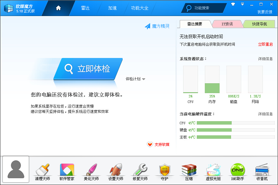Expand the 体检计划 dropdown

click(135, 79)
